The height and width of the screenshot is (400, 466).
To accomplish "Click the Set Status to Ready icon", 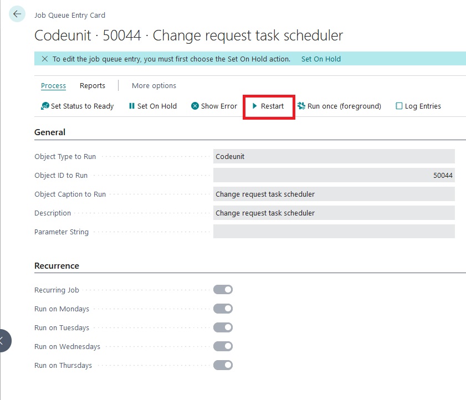I will click(x=45, y=106).
